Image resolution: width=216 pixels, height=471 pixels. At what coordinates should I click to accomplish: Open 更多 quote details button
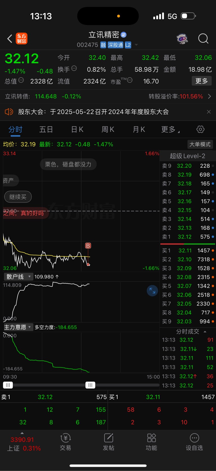click(202, 81)
